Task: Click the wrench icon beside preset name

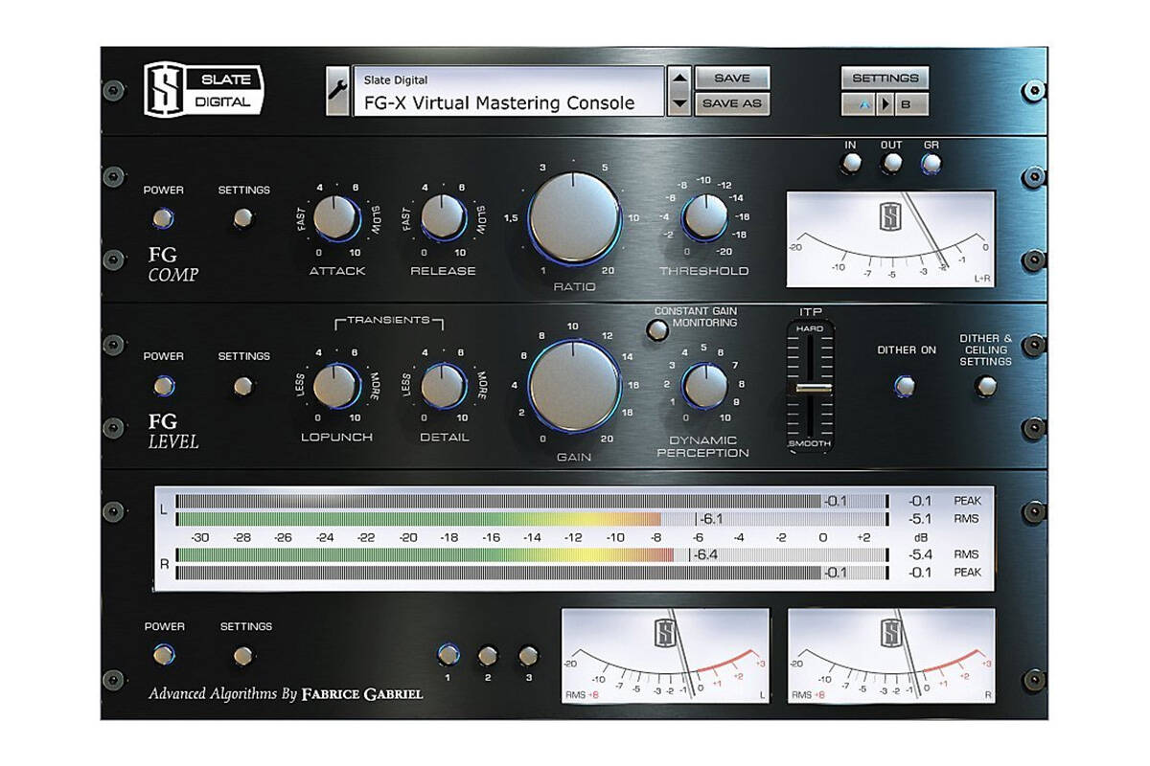Action: (337, 91)
